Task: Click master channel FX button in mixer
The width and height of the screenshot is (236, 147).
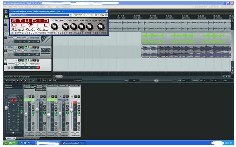Action: pyautogui.click(x=22, y=110)
